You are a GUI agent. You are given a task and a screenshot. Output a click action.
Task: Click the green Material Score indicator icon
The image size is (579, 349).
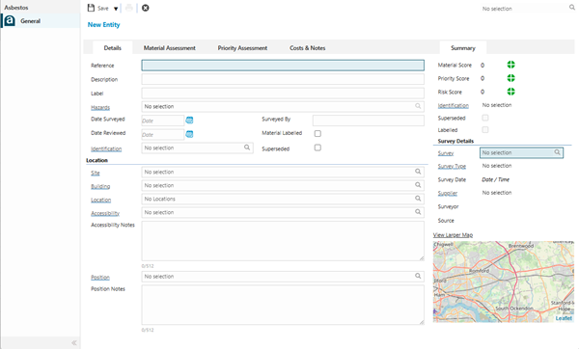coord(511,65)
